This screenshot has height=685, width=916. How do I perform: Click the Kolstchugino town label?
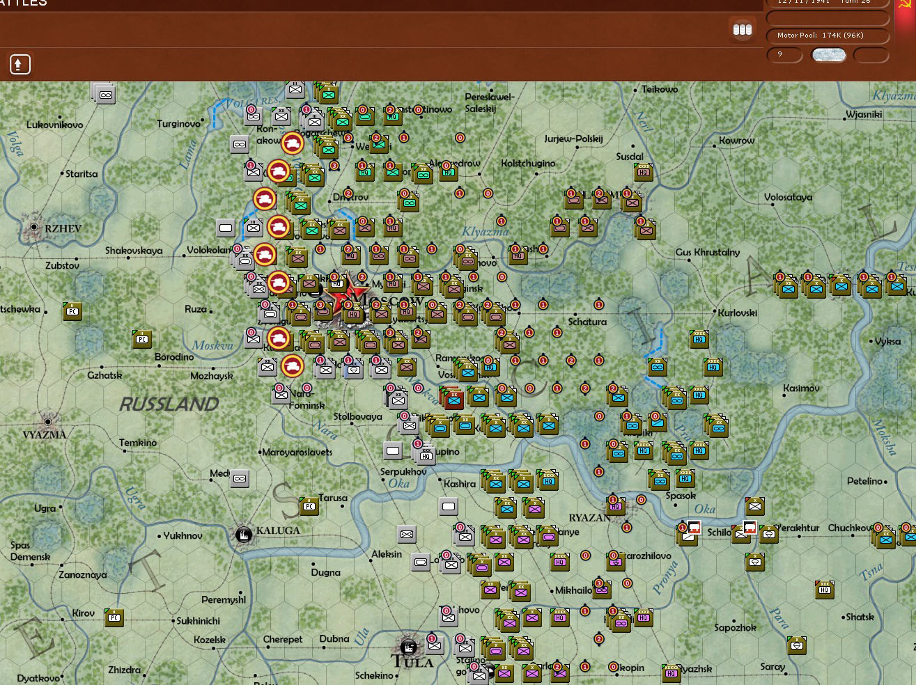coord(528,164)
